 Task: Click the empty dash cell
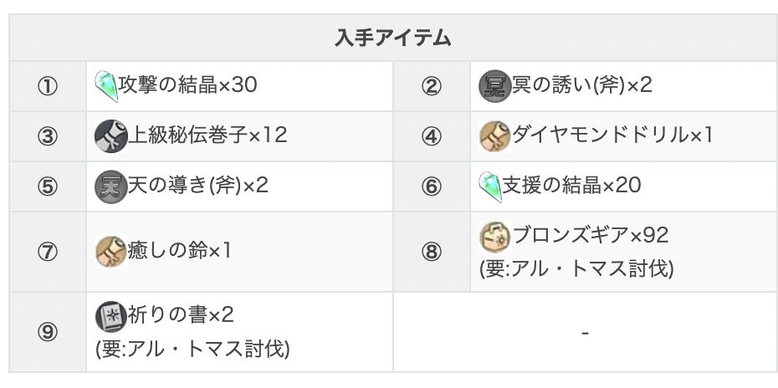tap(585, 332)
